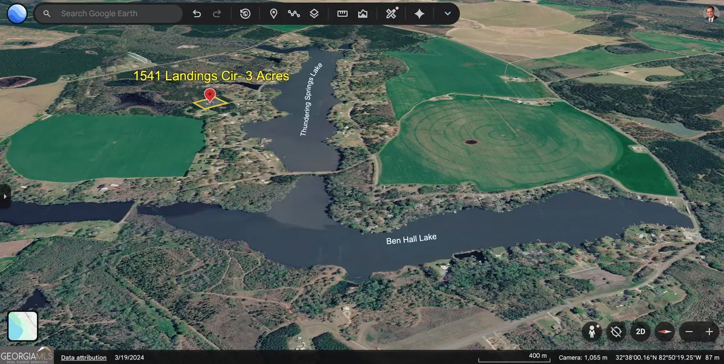Click the Google Earth logo button

tap(16, 13)
